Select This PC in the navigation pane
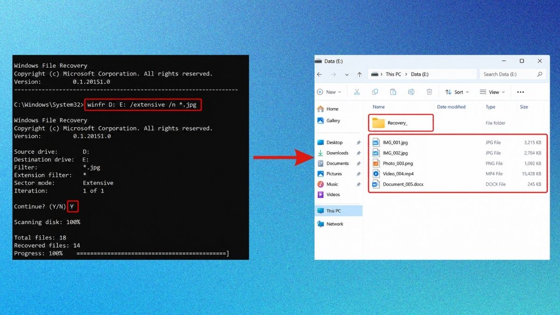The width and height of the screenshot is (560, 315). 338,211
